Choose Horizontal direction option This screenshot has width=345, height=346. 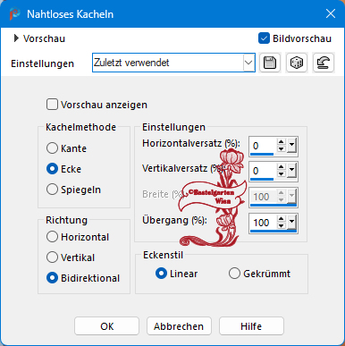click(52, 237)
